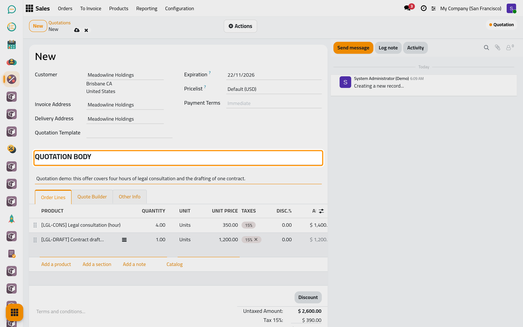Click the Expiration date field

tap(274, 75)
